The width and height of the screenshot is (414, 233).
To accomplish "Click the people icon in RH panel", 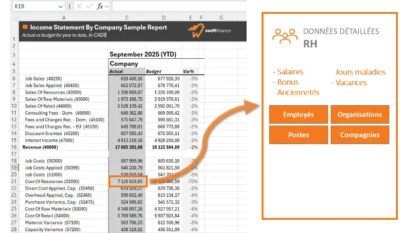I will tap(285, 37).
